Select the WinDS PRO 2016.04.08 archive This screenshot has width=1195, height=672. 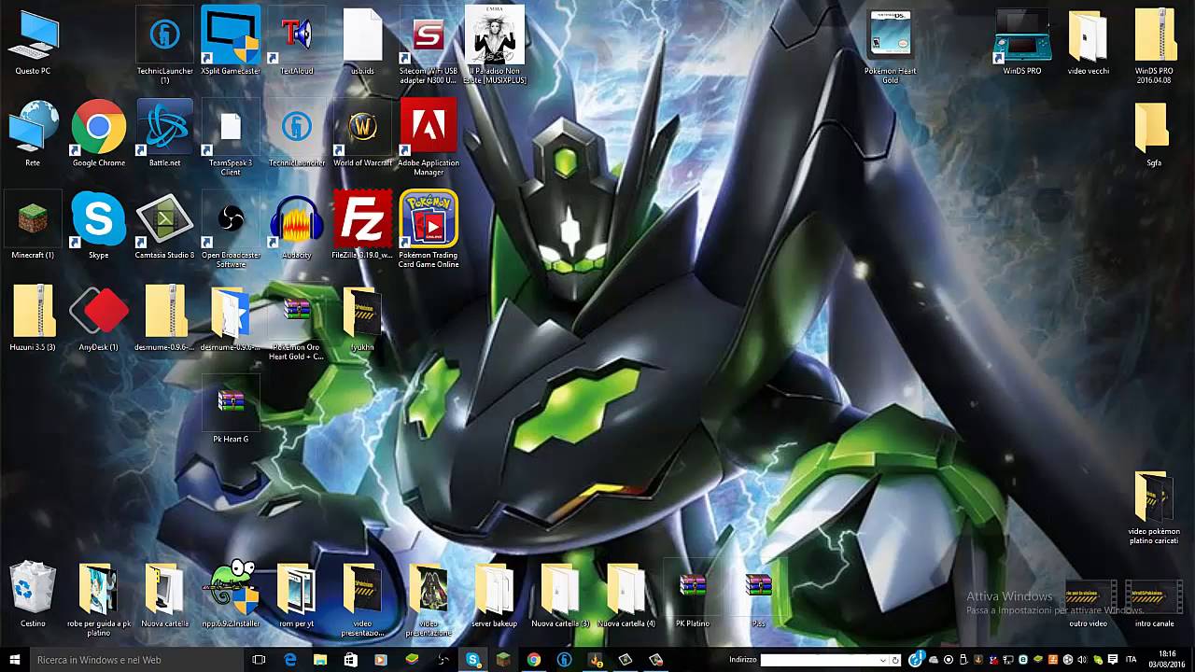(x=1154, y=45)
